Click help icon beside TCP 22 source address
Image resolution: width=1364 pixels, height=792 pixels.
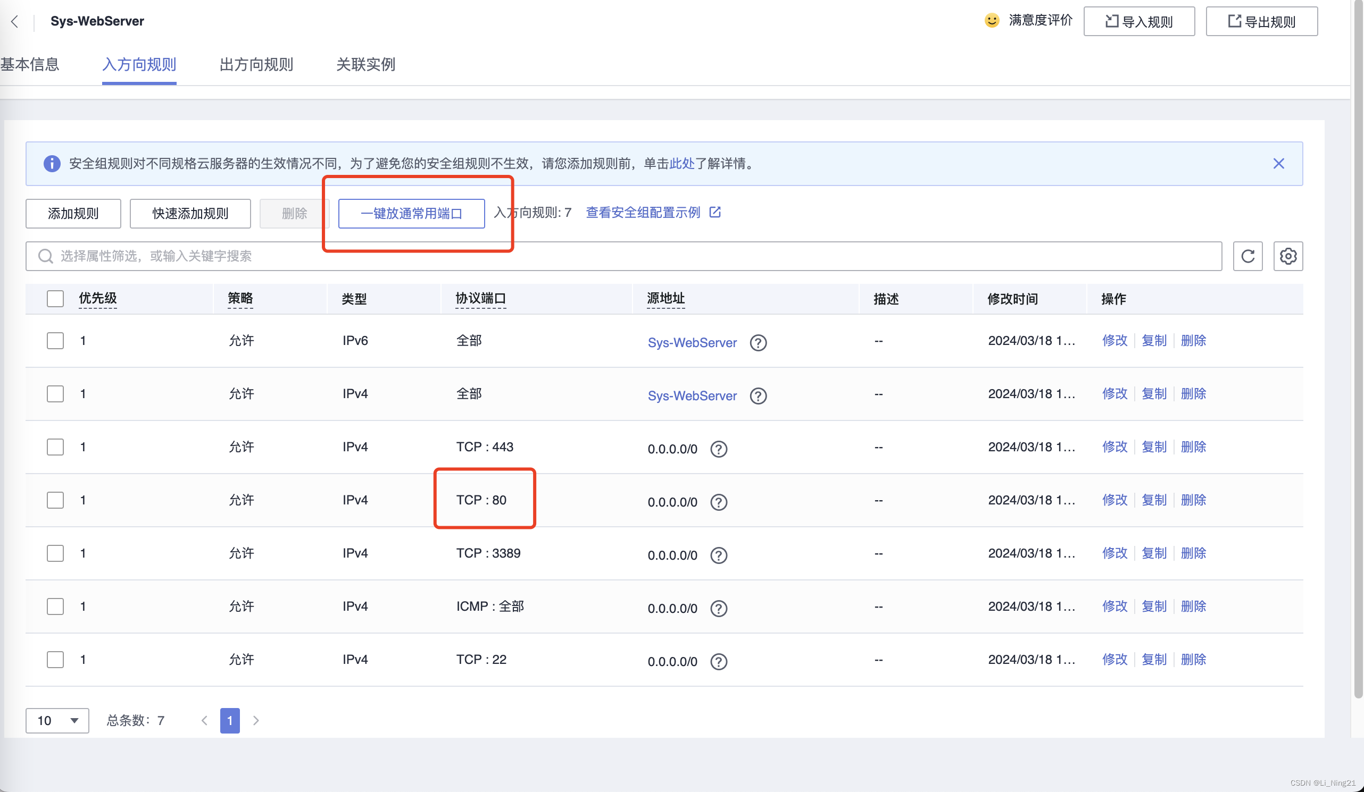718,661
